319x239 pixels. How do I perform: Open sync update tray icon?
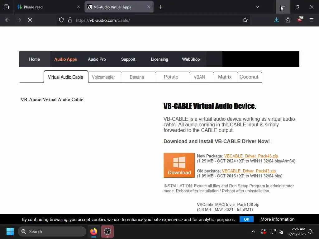263,232
